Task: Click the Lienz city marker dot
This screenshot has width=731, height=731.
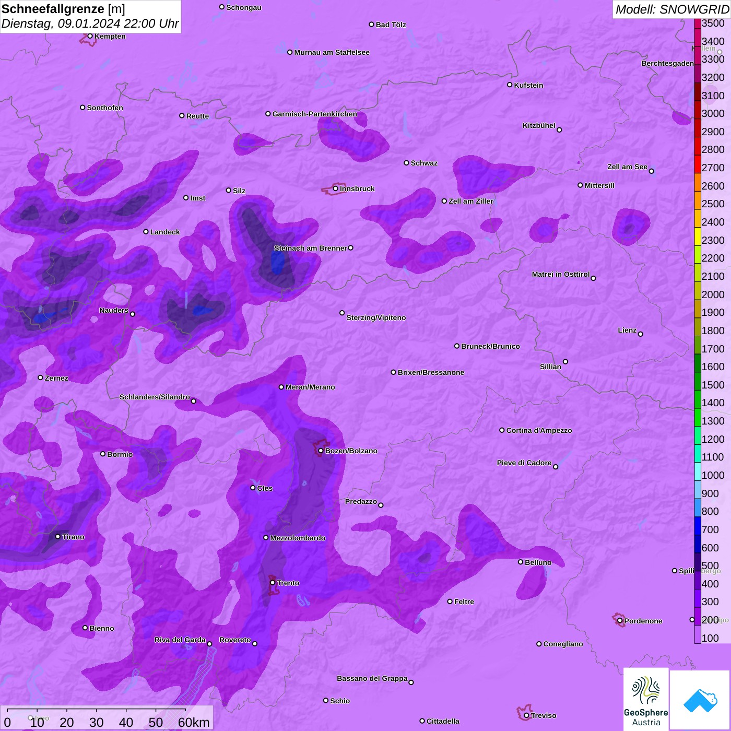Action: point(641,334)
